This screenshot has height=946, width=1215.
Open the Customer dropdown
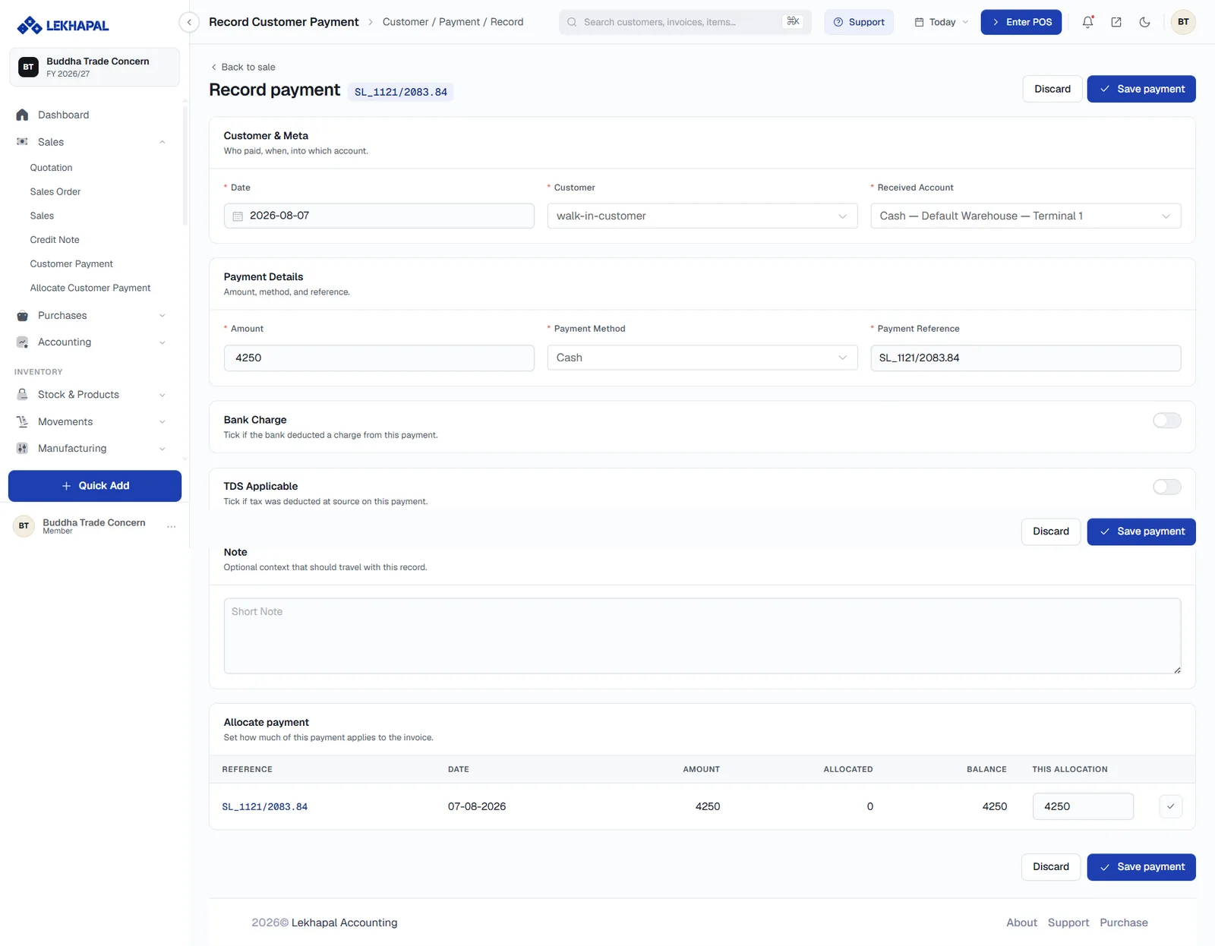[702, 216]
